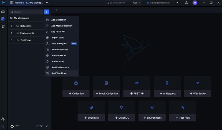Click the sidebar Search field
The height and width of the screenshot is (130, 222).
(x=26, y=12)
